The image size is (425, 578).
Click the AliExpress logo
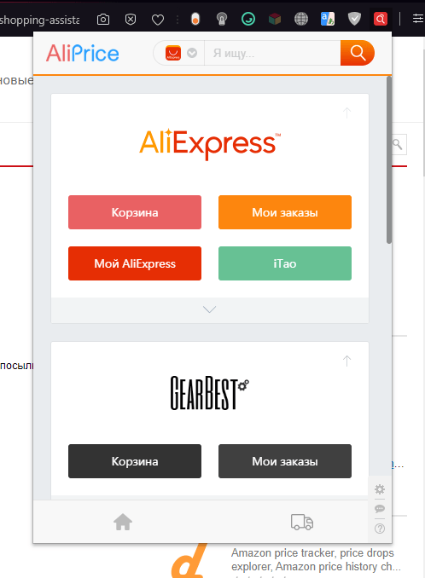[210, 144]
